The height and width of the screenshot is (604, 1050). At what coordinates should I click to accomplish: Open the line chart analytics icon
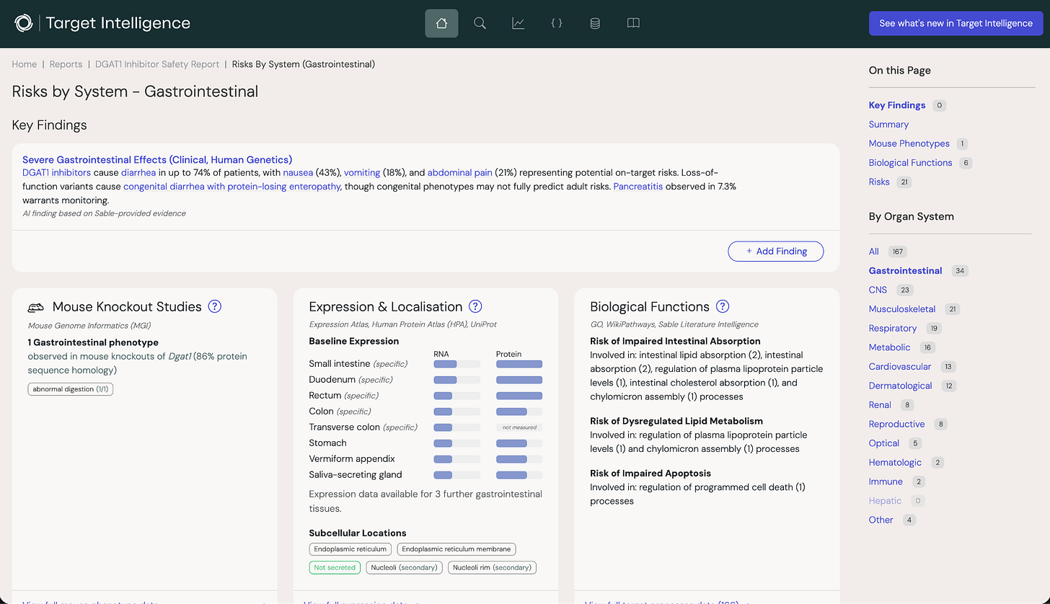coord(518,23)
